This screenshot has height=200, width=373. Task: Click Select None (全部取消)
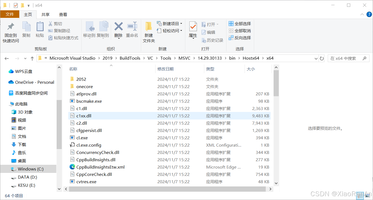pos(240,31)
